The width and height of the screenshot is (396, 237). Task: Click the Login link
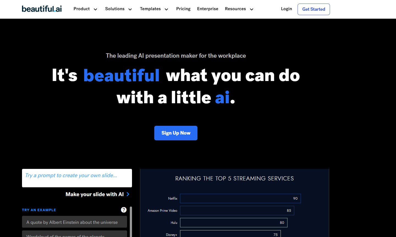tap(286, 9)
